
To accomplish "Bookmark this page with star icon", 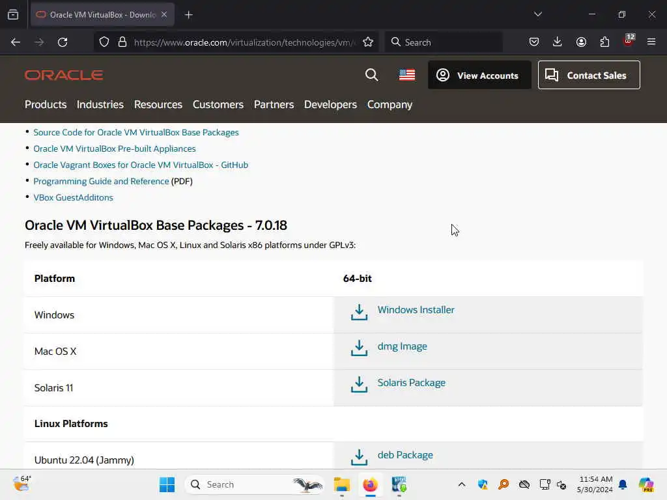I will pos(368,42).
